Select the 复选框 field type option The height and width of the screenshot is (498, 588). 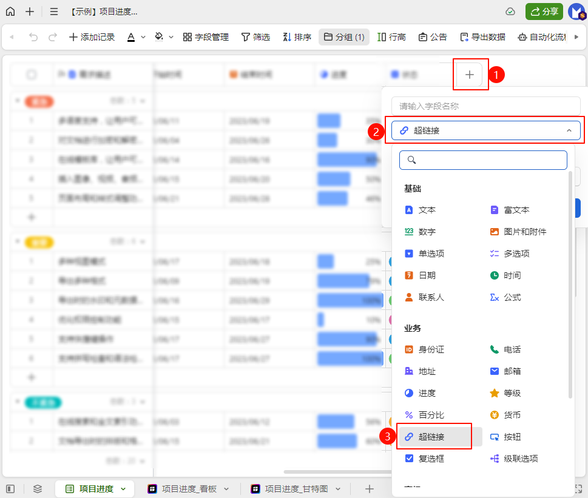click(x=431, y=459)
